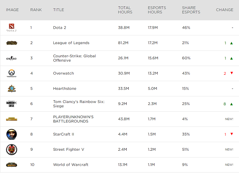The height and width of the screenshot is (173, 239).
Task: Click Street Fighter V total hours 2.4M
Action: click(122, 150)
